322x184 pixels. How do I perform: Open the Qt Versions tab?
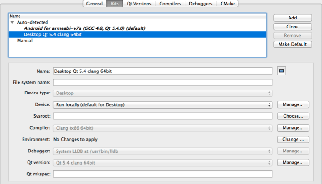[x=139, y=4]
